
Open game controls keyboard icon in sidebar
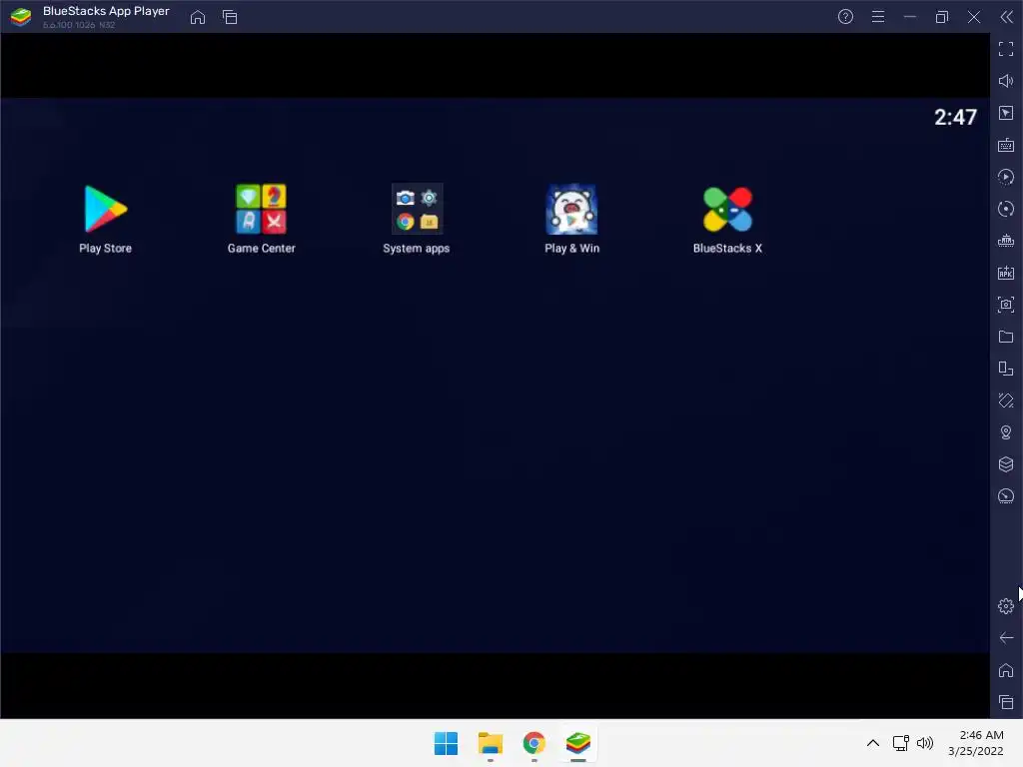[x=1006, y=145]
